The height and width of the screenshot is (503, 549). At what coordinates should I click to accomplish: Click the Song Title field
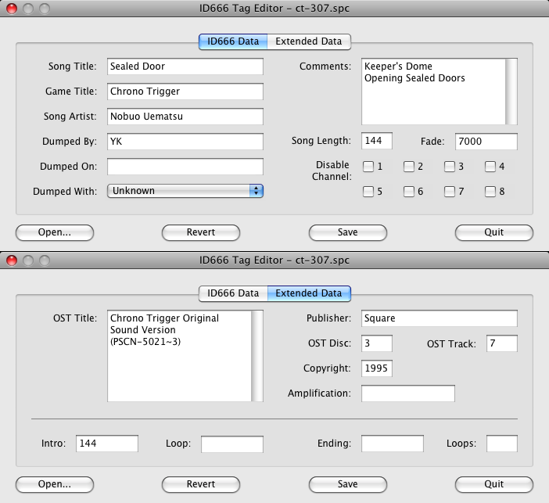185,66
